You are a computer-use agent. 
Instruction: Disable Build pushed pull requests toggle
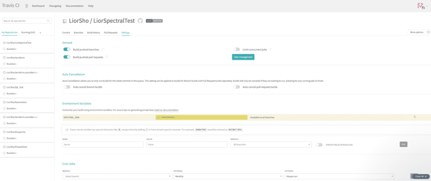pyautogui.click(x=67, y=57)
